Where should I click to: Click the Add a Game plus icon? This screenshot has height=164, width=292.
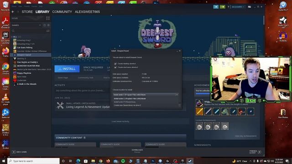click(x=14, y=152)
